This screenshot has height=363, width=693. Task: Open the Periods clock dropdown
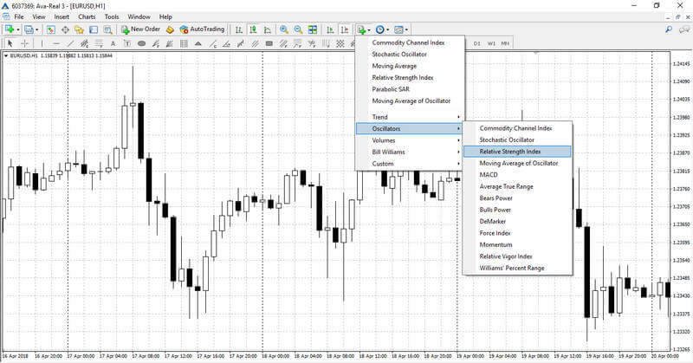tap(382, 29)
